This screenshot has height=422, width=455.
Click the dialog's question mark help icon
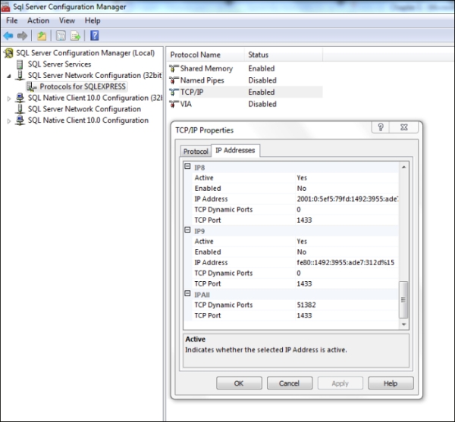coord(382,128)
